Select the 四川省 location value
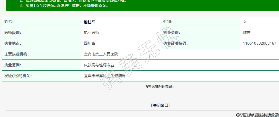This screenshot has height=117, width=279. click(x=90, y=43)
